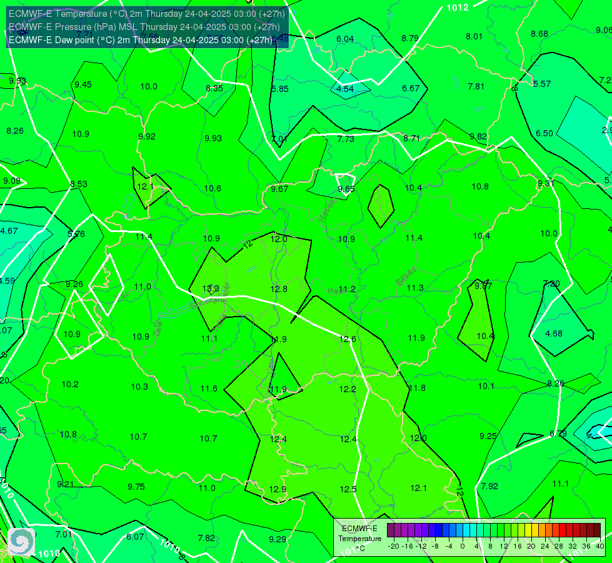Click the 9.26 temperature value
Screen dimensions: 612x563
pyautogui.click(x=74, y=285)
